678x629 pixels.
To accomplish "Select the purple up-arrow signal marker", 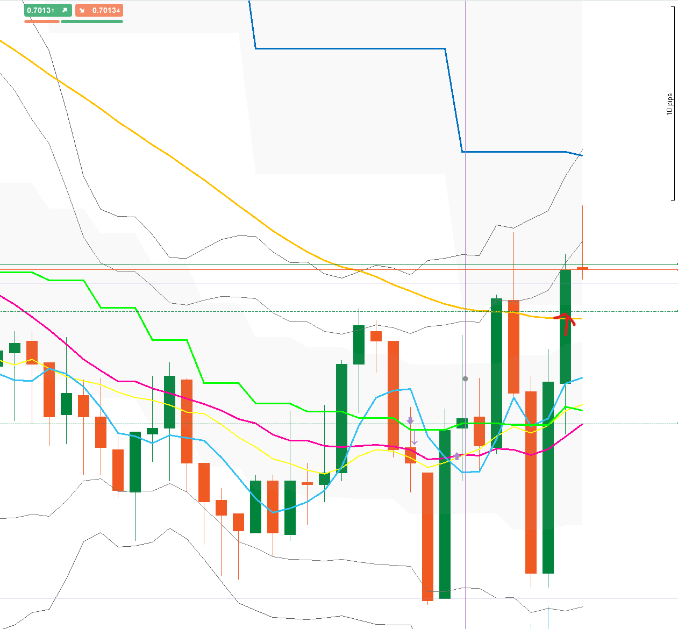I will point(457,456).
